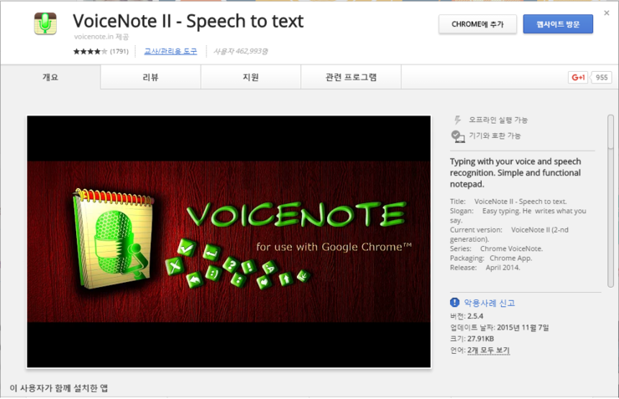Click the 기기와 호환 가능 label
The width and height of the screenshot is (619, 399).
[x=494, y=136]
